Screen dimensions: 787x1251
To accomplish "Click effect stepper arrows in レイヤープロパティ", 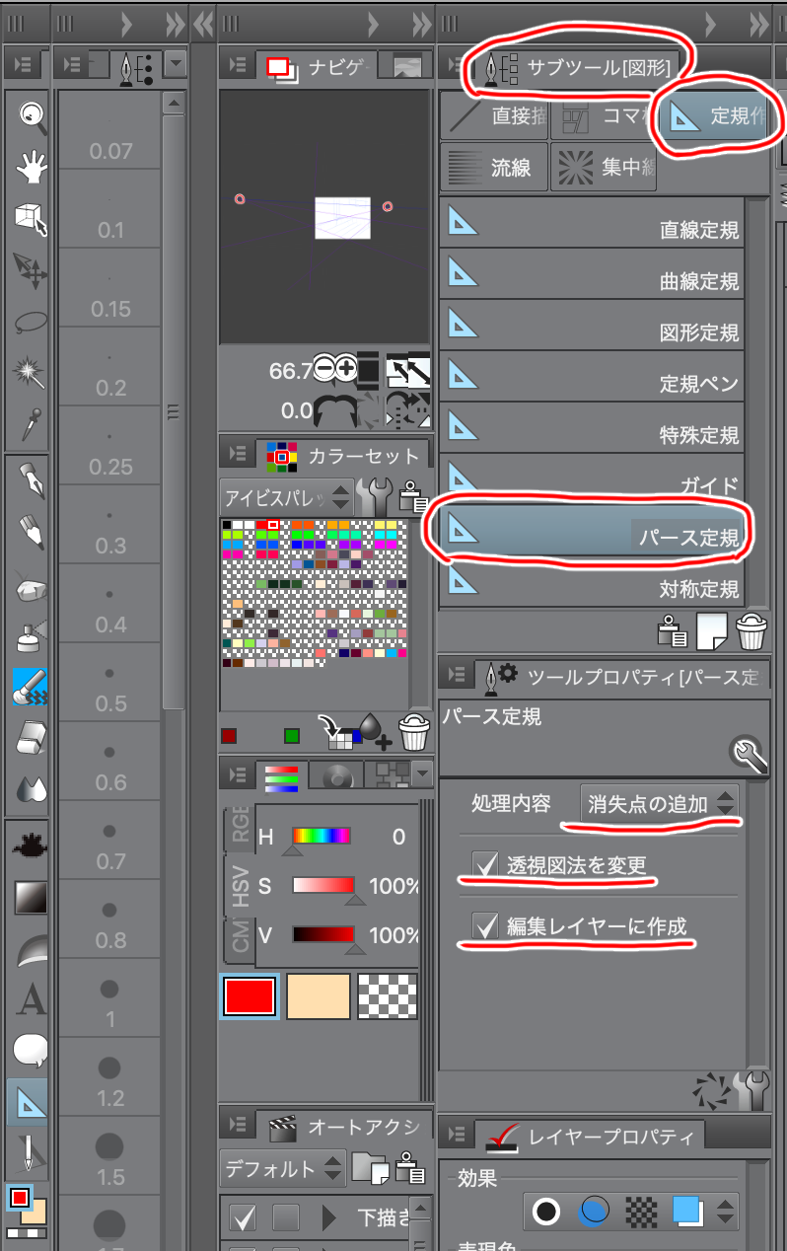I will (726, 1212).
